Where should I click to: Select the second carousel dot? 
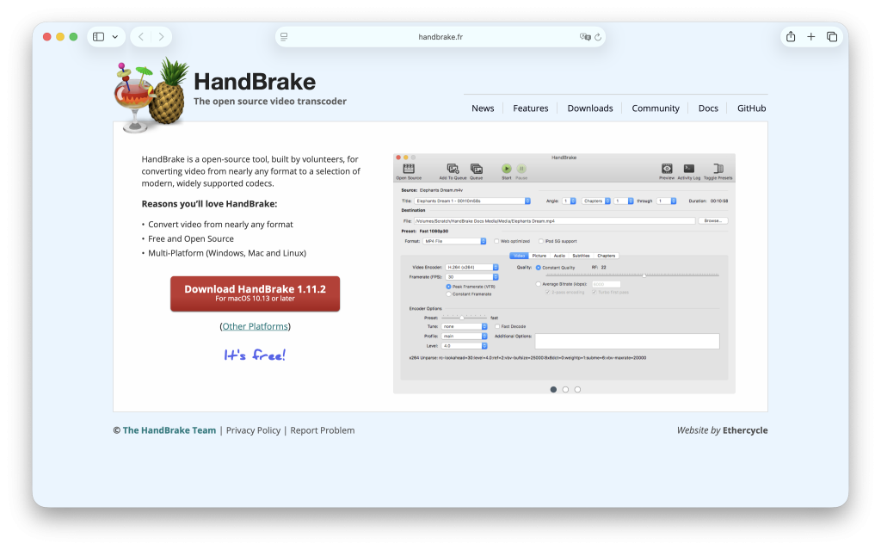(x=565, y=389)
